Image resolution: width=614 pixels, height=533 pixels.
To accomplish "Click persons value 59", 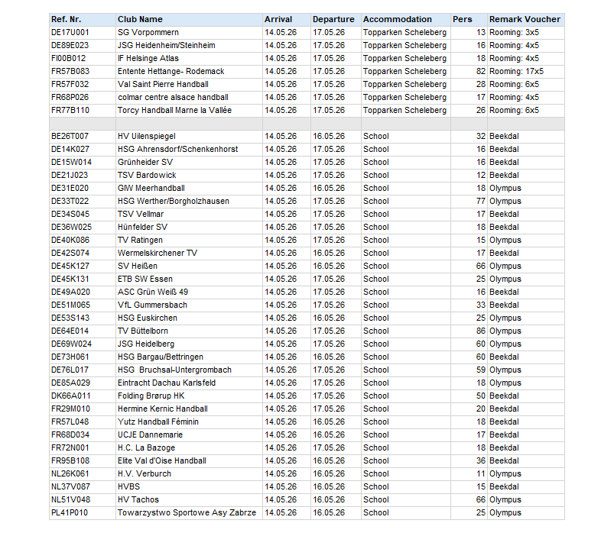I will click(469, 370).
